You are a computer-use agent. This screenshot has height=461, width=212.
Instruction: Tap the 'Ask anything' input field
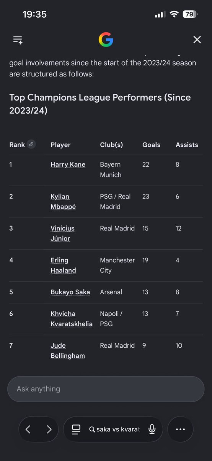(106, 389)
